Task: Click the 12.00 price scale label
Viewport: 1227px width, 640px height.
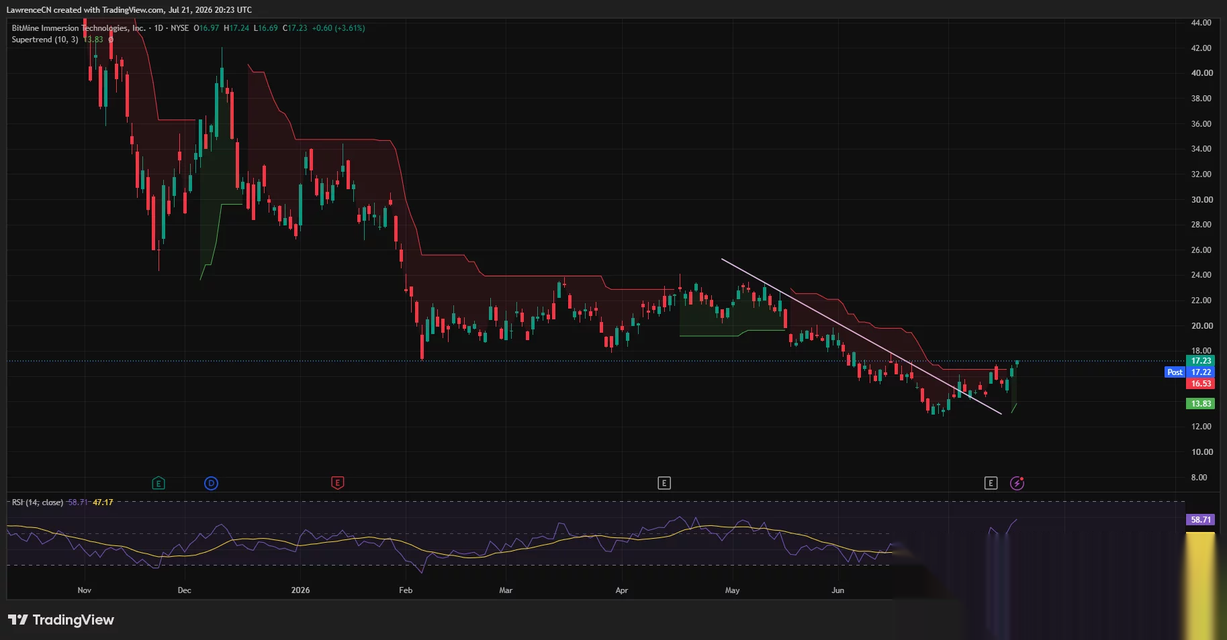Action: pos(1201,427)
